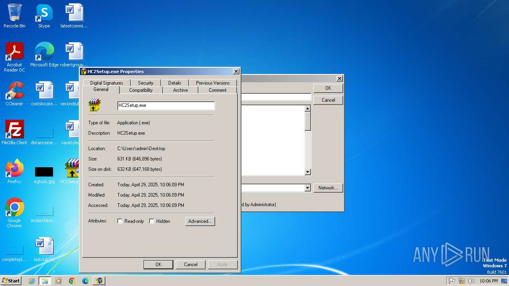509x286 pixels.
Task: Open the Start menu
Action: click(11, 281)
